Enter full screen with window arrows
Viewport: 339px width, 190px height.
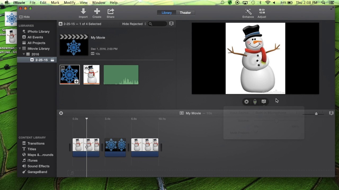[332, 8]
